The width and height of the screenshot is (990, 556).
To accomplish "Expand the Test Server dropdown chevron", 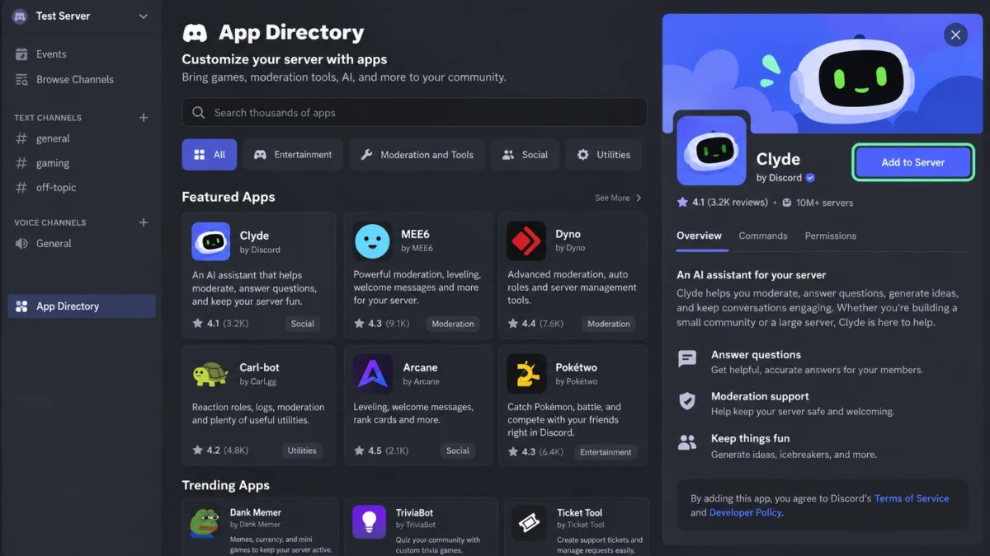I will point(143,16).
